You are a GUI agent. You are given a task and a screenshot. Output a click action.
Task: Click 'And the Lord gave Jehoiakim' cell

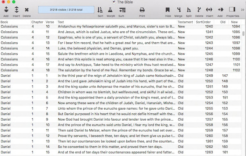point(117,81)
